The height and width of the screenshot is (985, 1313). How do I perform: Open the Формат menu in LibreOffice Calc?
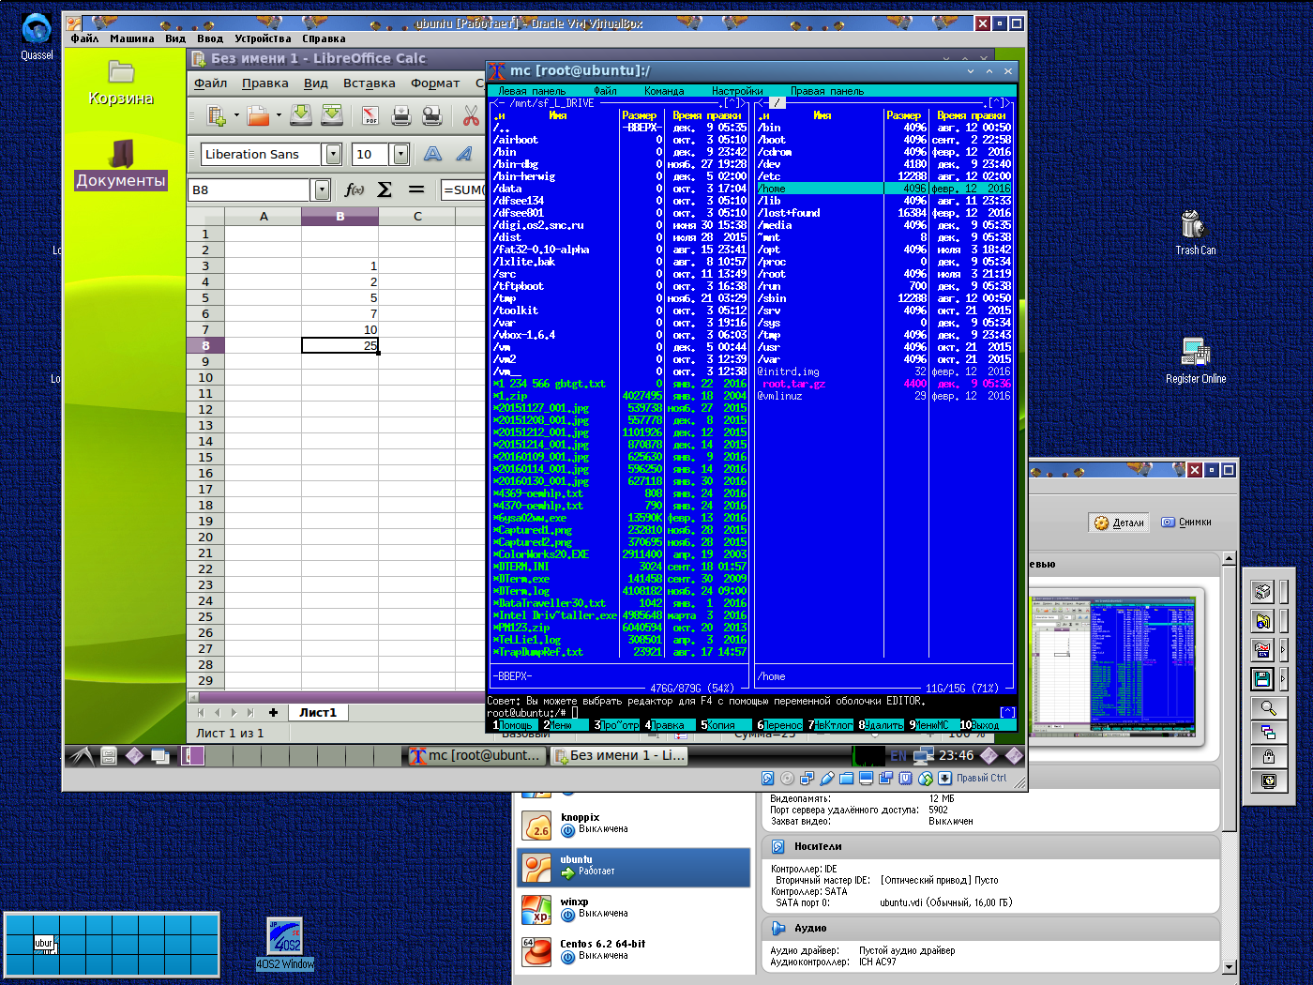tap(435, 83)
